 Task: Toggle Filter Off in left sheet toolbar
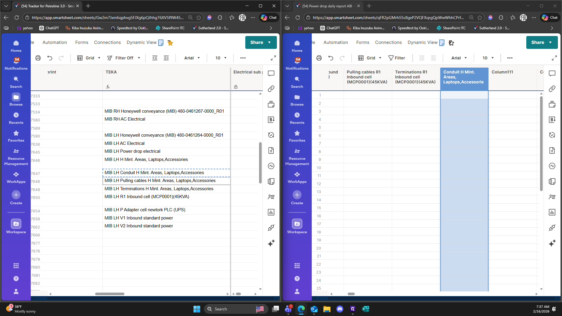pyautogui.click(x=124, y=58)
